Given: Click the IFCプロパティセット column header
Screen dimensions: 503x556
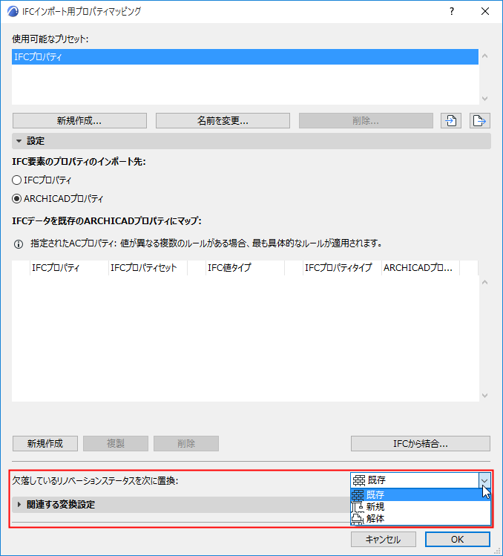Looking at the screenshot, I should [148, 268].
